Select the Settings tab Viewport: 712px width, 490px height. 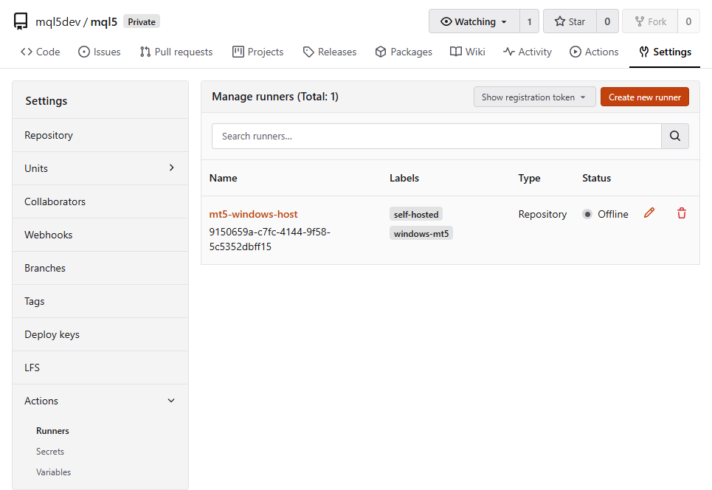click(665, 52)
